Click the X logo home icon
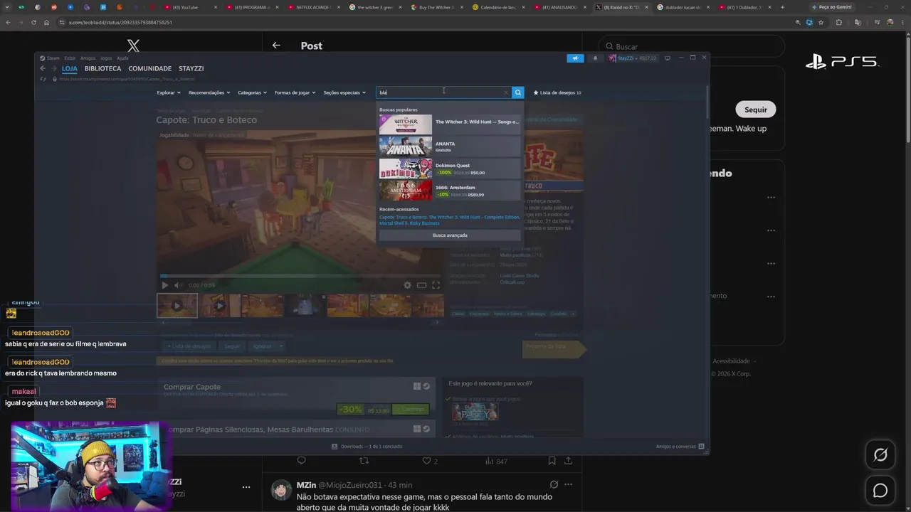The height and width of the screenshot is (512, 911). (x=133, y=46)
